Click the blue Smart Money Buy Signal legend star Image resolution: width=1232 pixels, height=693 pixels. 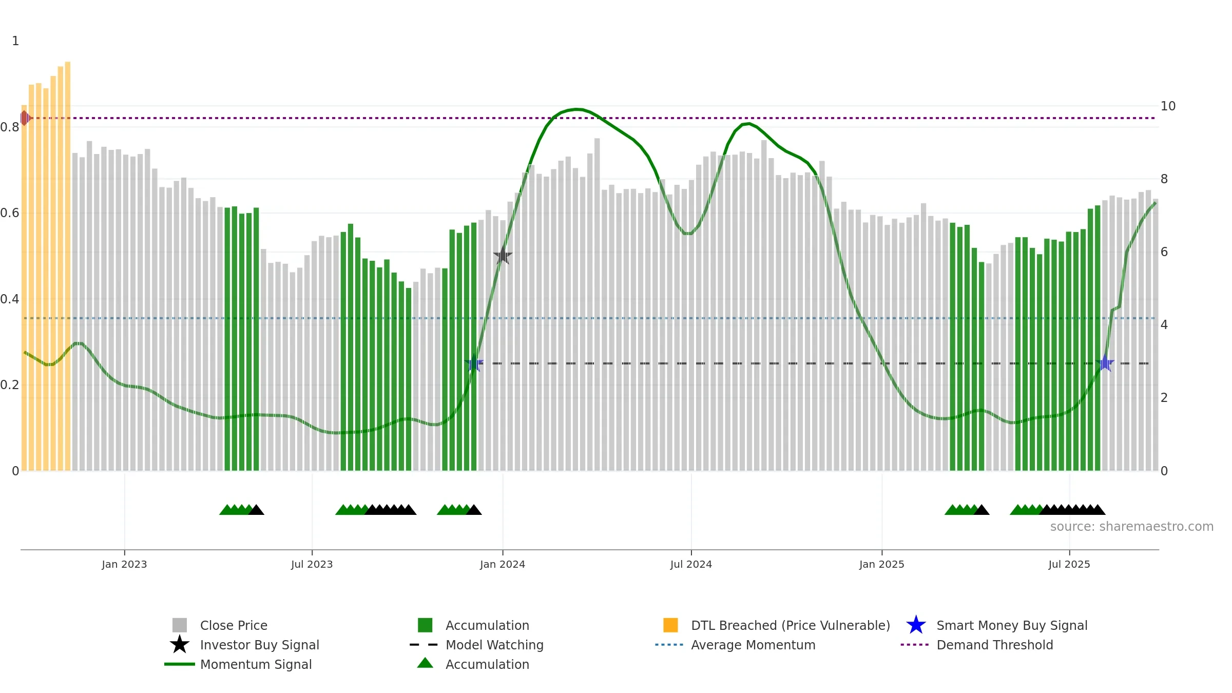916,625
